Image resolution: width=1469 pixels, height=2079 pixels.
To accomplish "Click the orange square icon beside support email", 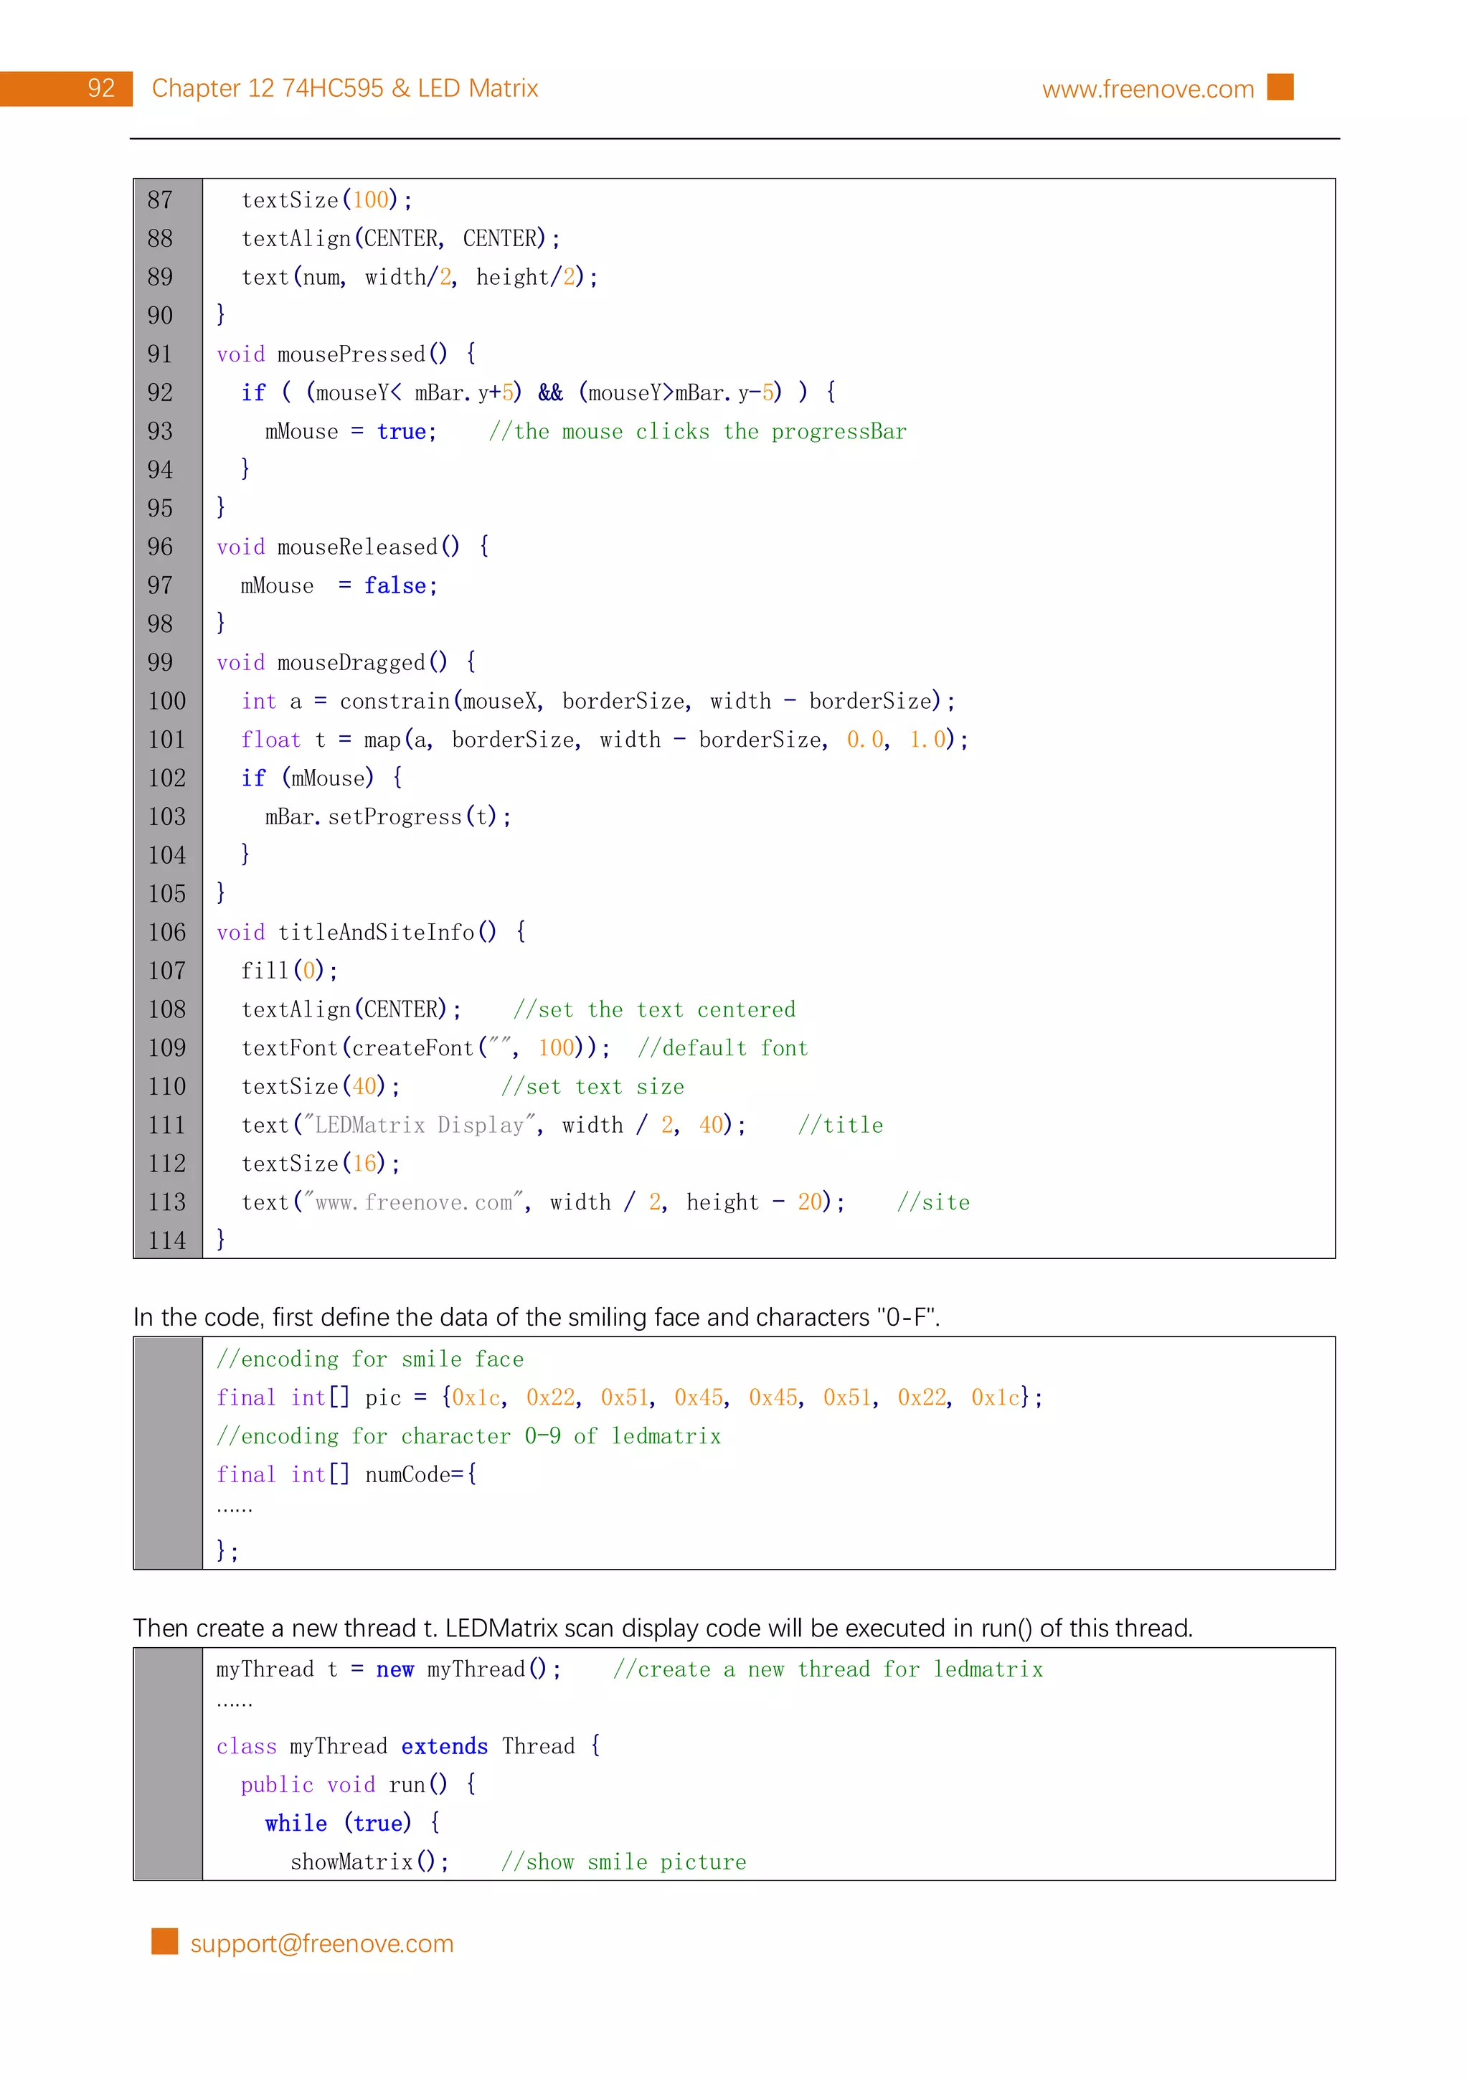I will [x=165, y=1941].
